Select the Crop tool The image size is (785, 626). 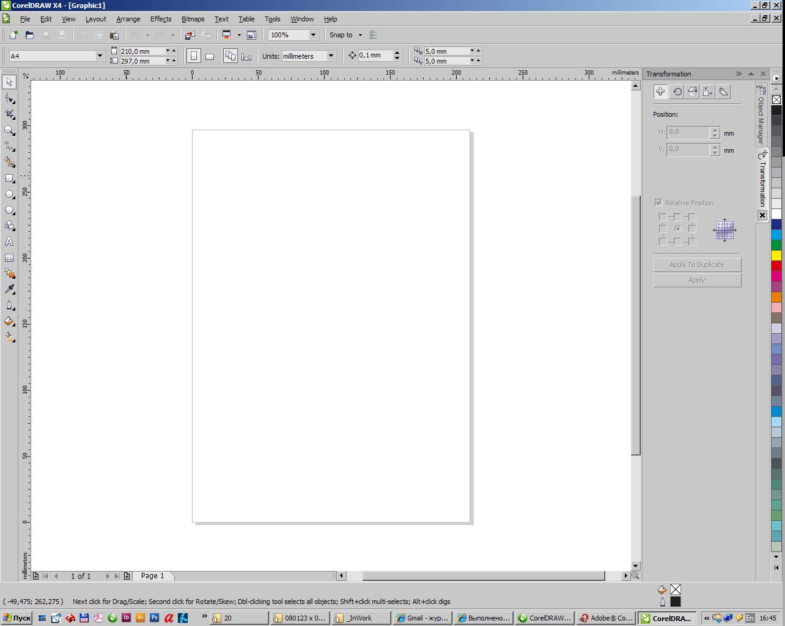coord(9,114)
